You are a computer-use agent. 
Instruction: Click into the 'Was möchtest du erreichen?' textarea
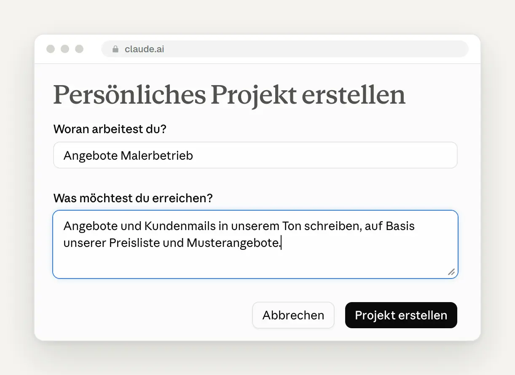(255, 244)
